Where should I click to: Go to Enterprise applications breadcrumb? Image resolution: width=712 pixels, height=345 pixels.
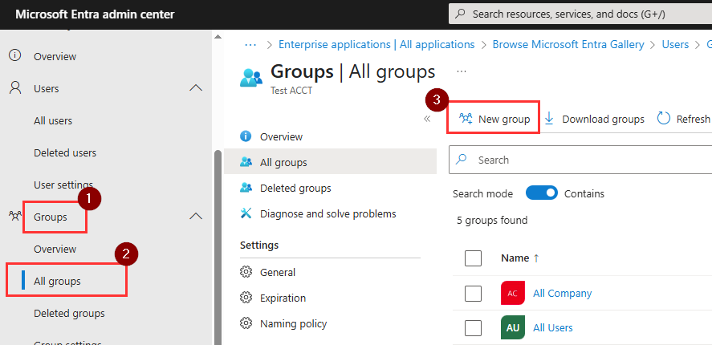click(x=376, y=44)
